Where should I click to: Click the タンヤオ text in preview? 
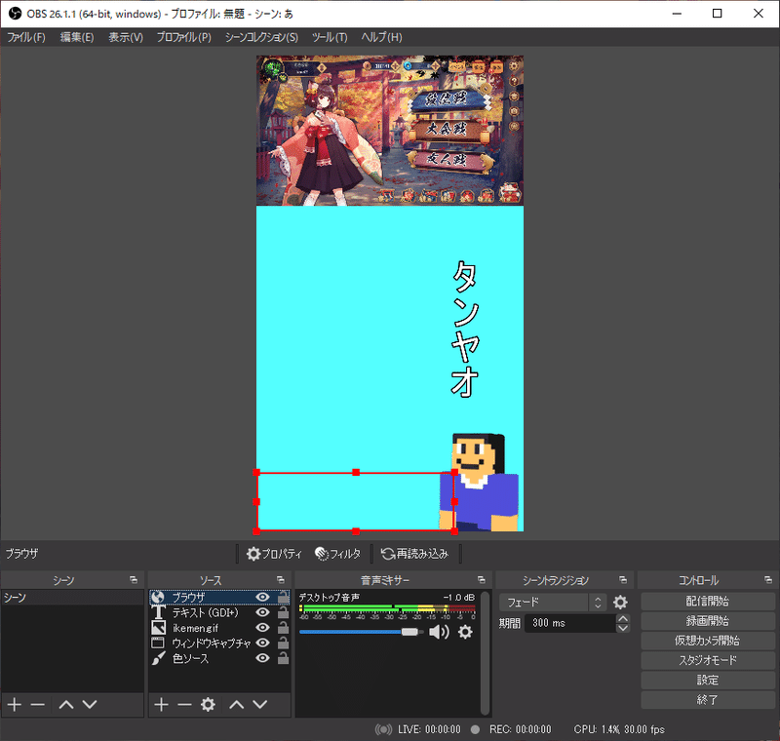coord(465,329)
